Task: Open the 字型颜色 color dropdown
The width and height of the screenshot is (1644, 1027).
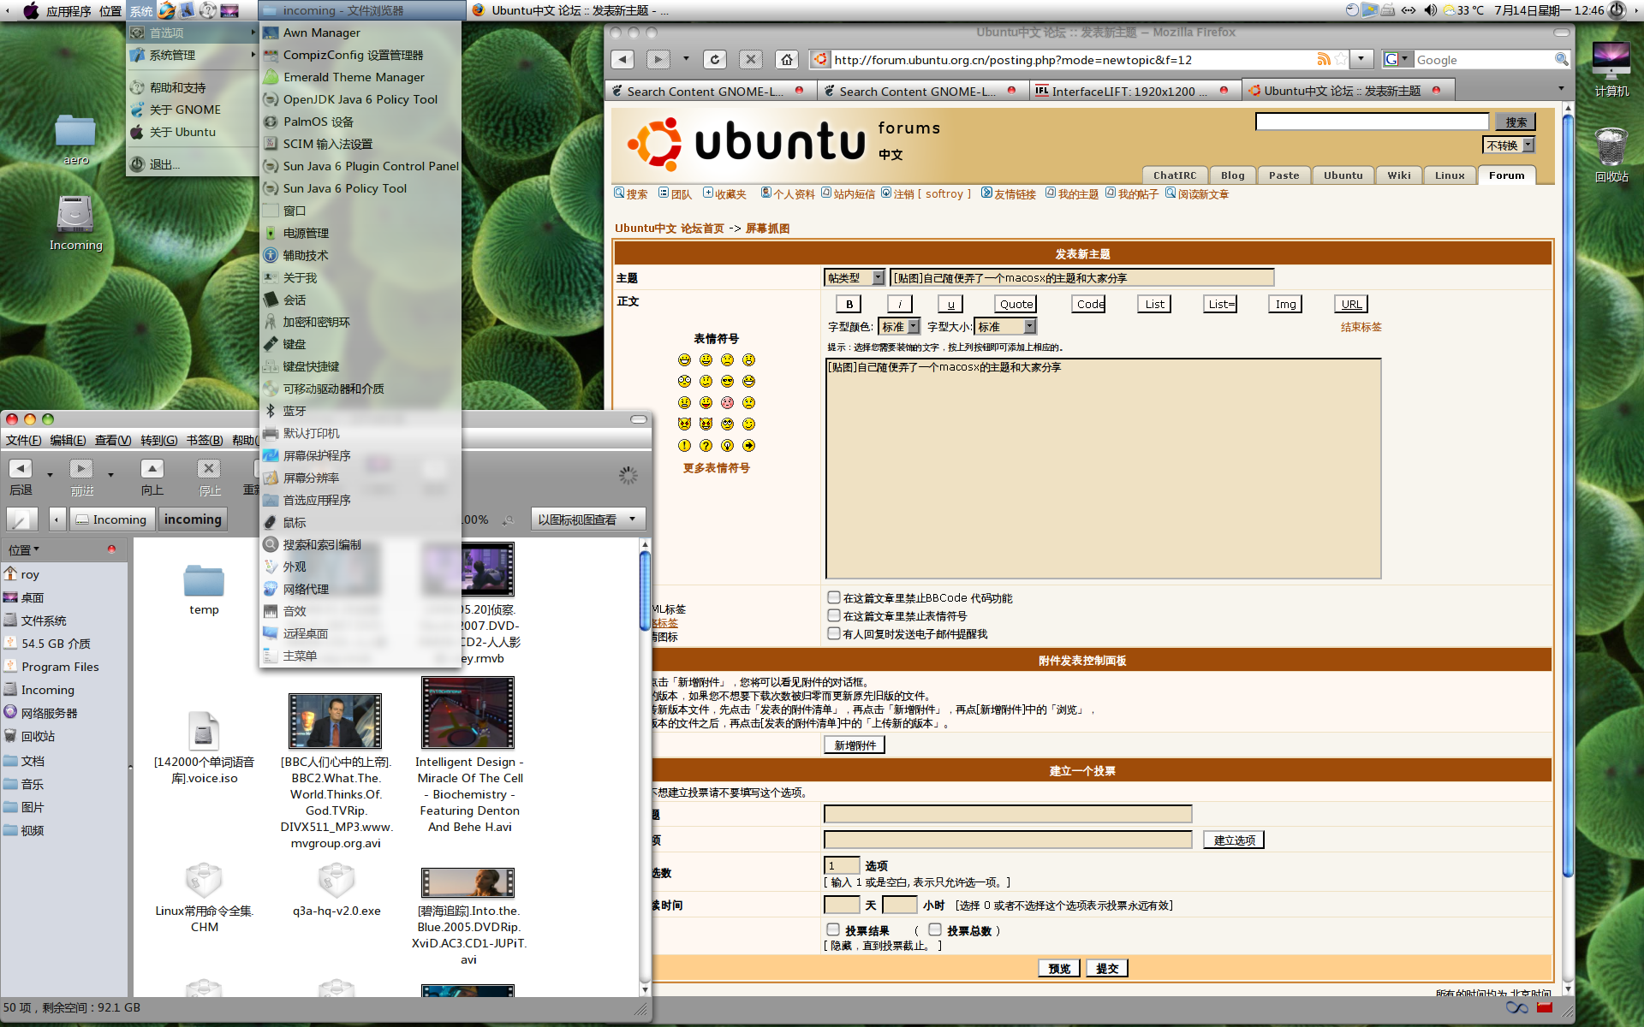Action: (900, 326)
